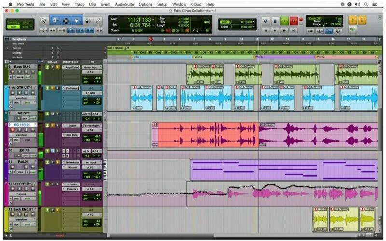Click the Tab to Transients button
386x241 pixels.
click(x=52, y=30)
